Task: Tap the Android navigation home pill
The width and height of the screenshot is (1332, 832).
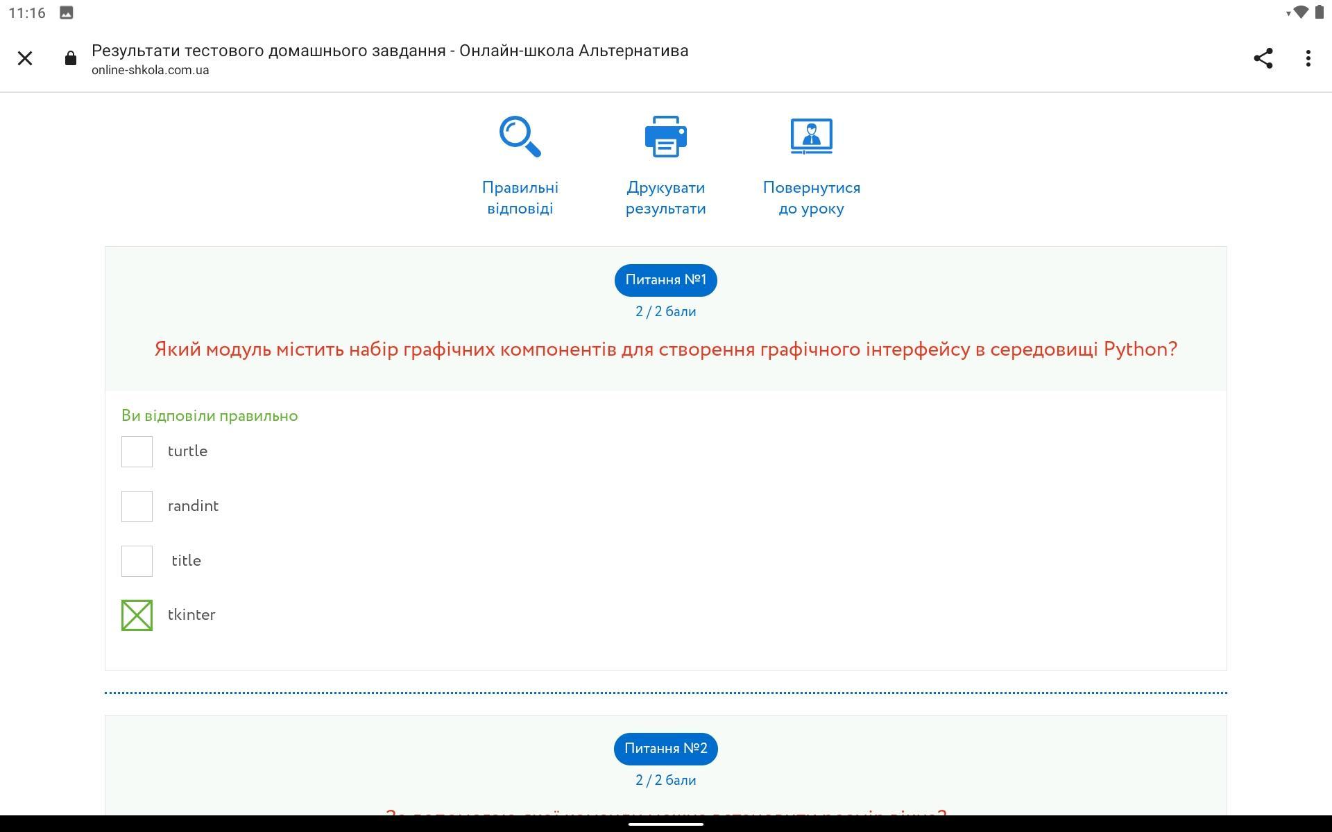Action: 665,824
